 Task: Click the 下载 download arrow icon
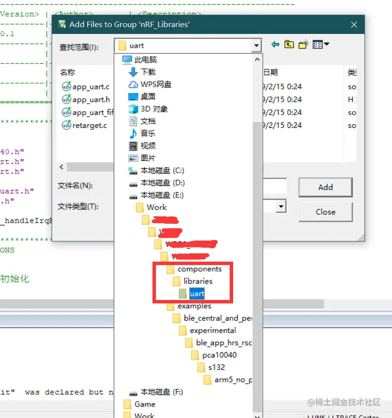[x=133, y=72]
